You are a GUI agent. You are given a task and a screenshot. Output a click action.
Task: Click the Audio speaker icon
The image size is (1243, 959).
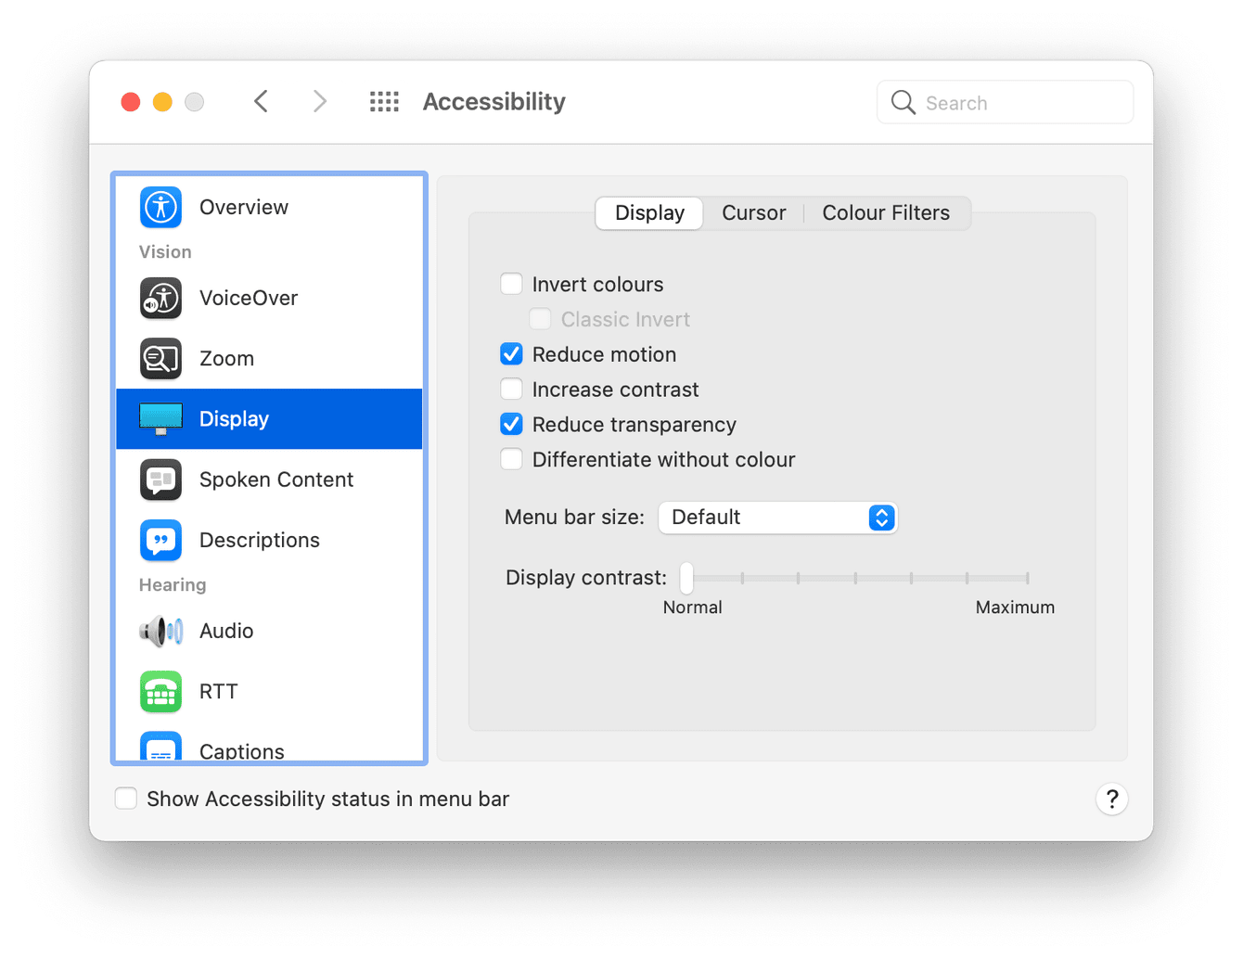click(160, 631)
